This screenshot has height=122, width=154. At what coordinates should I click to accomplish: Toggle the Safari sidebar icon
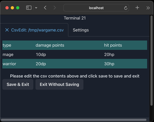[29, 8]
